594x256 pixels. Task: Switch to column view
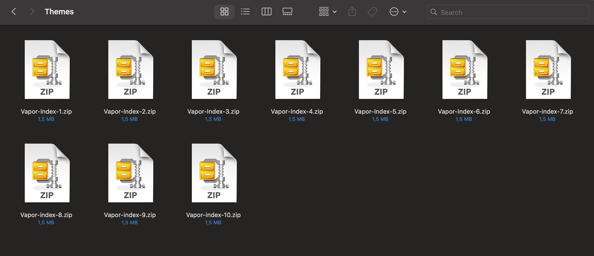[267, 12]
